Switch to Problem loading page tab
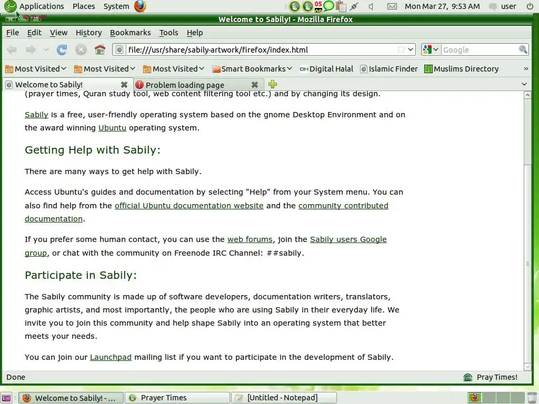The height and width of the screenshot is (404, 539). coord(198,85)
